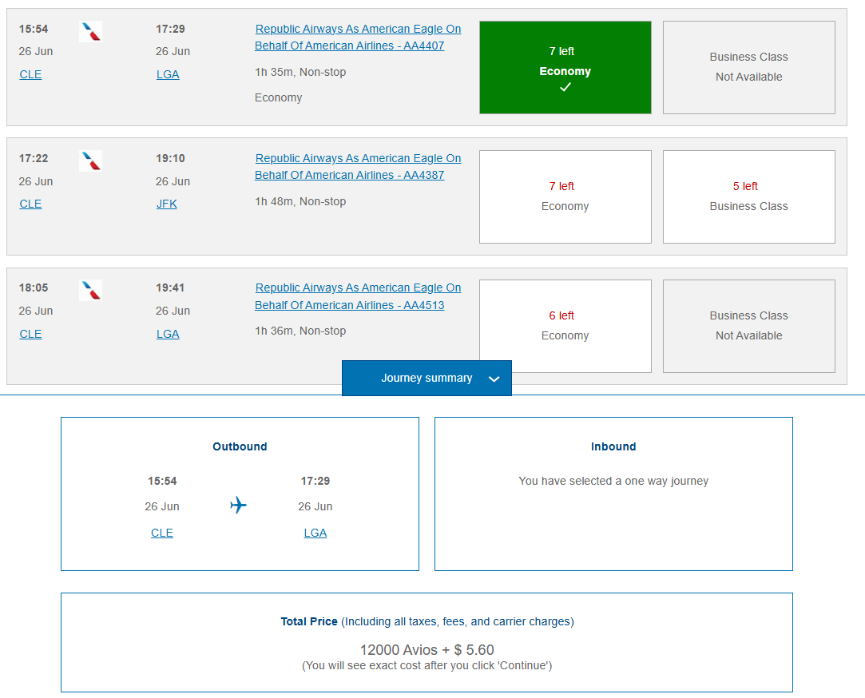Viewport: 865px width, 698px height.
Task: Click the 18:05 departure time
Action: [x=34, y=288]
